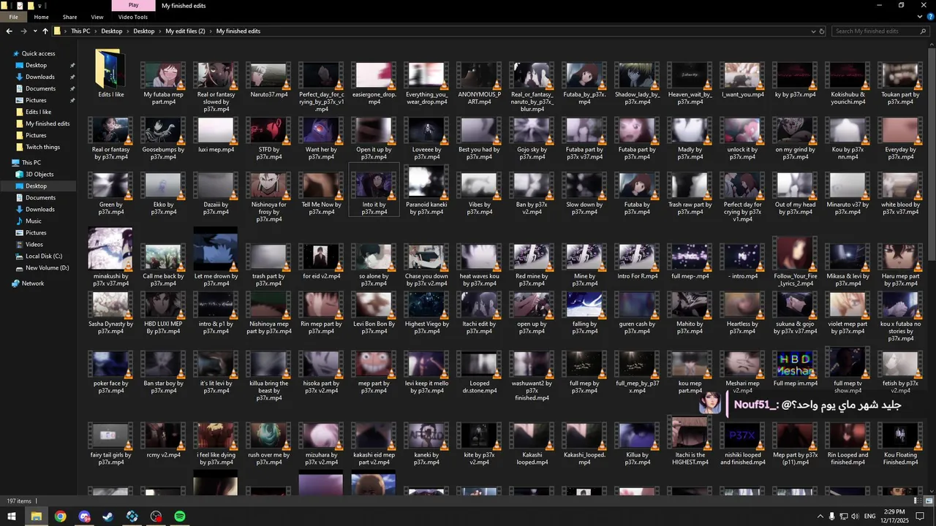
Task: Click Properties quick access toolbar icon
Action: (x=20, y=5)
